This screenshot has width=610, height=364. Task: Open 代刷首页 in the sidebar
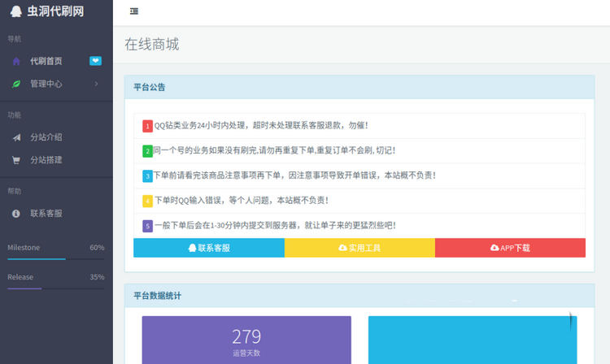(46, 61)
